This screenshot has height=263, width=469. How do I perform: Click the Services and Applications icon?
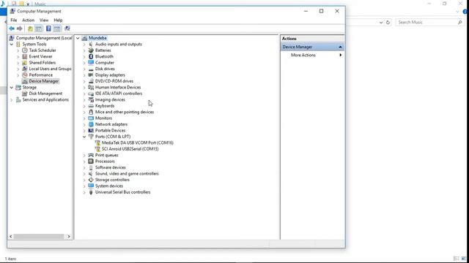pyautogui.click(x=18, y=99)
